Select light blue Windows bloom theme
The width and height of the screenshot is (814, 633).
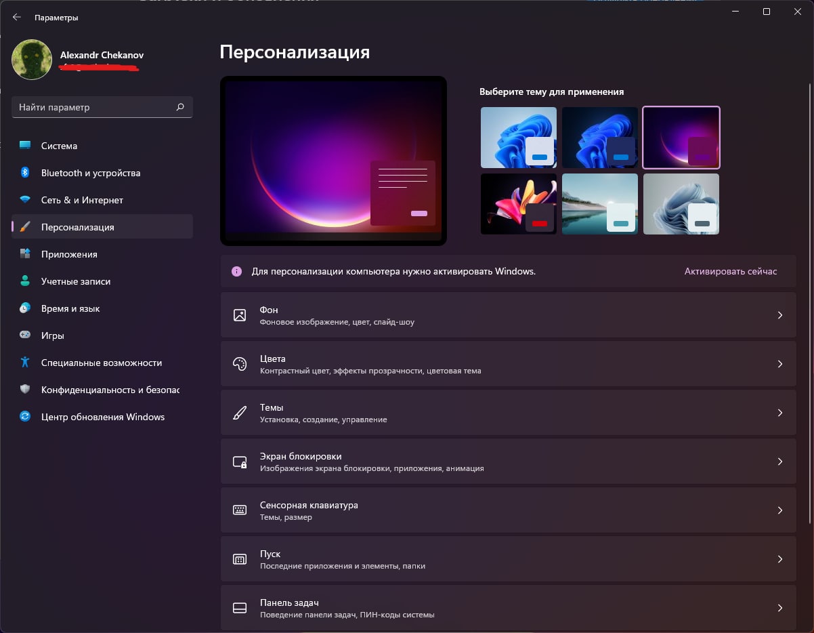point(519,138)
